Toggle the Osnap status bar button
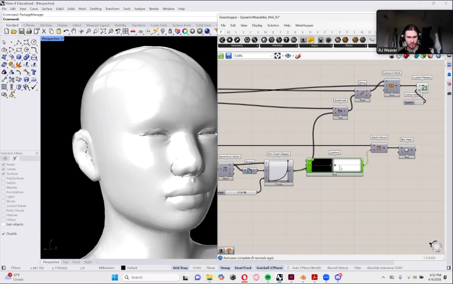This screenshot has width=453, height=284. coord(225,268)
